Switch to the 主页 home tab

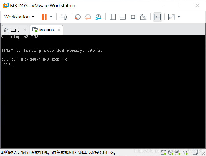pyautogui.click(x=15, y=30)
